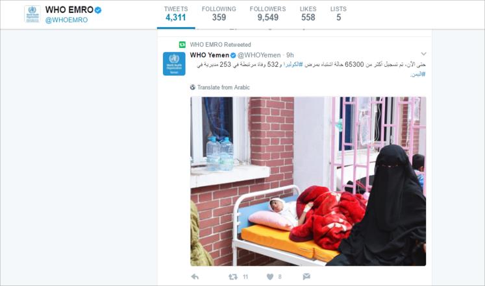The height and width of the screenshot is (286, 485).
Task: Click the verified badge next to WHO EMRO
Action: tap(98, 10)
